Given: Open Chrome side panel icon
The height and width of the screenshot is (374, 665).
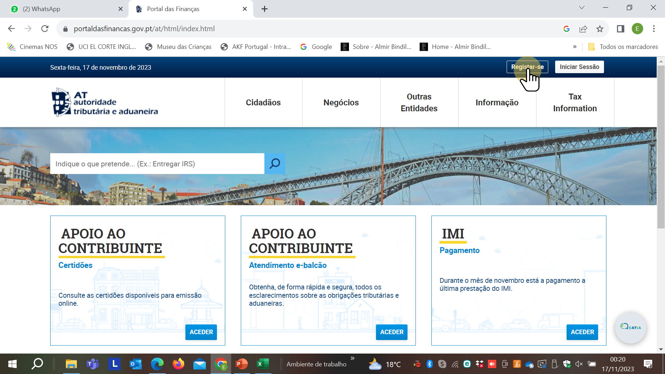Looking at the screenshot, I should [620, 29].
